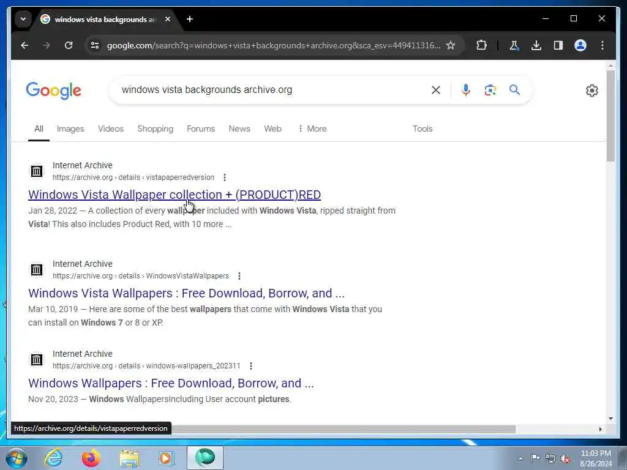Switch to the News tab
The height and width of the screenshot is (470, 627).
click(239, 129)
